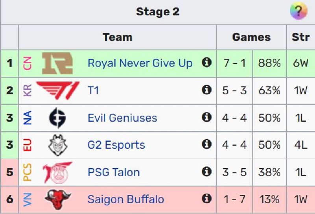Open the Saigon Buffalo team link

pyautogui.click(x=126, y=199)
